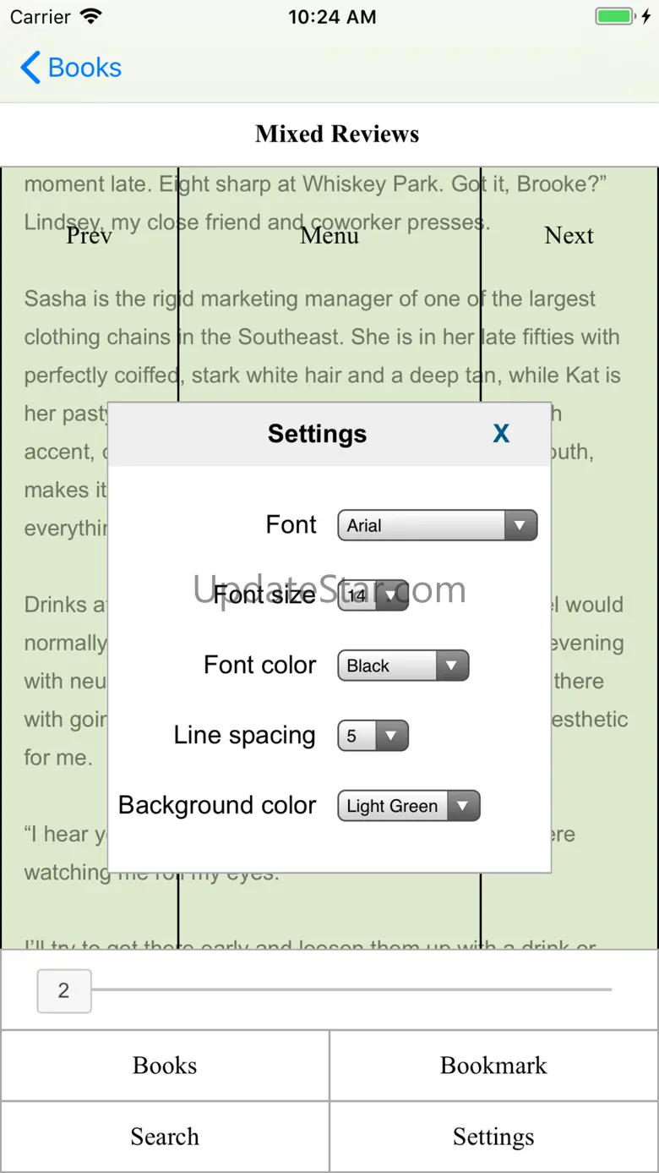Open the Search tab
Image resolution: width=659 pixels, height=1173 pixels.
pyautogui.click(x=165, y=1137)
